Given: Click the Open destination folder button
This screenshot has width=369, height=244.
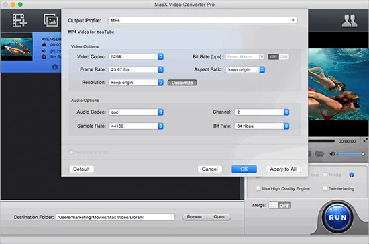Looking at the screenshot, I should click(219, 217).
